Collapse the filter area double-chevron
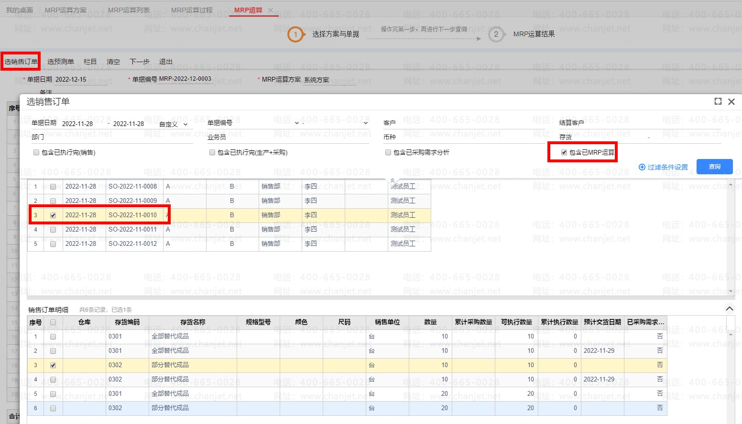This screenshot has height=424, width=742. (x=393, y=181)
